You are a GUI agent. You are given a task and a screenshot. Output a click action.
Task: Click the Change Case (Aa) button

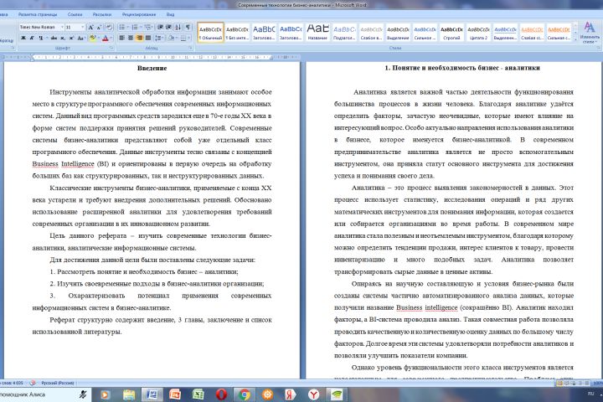coord(80,38)
